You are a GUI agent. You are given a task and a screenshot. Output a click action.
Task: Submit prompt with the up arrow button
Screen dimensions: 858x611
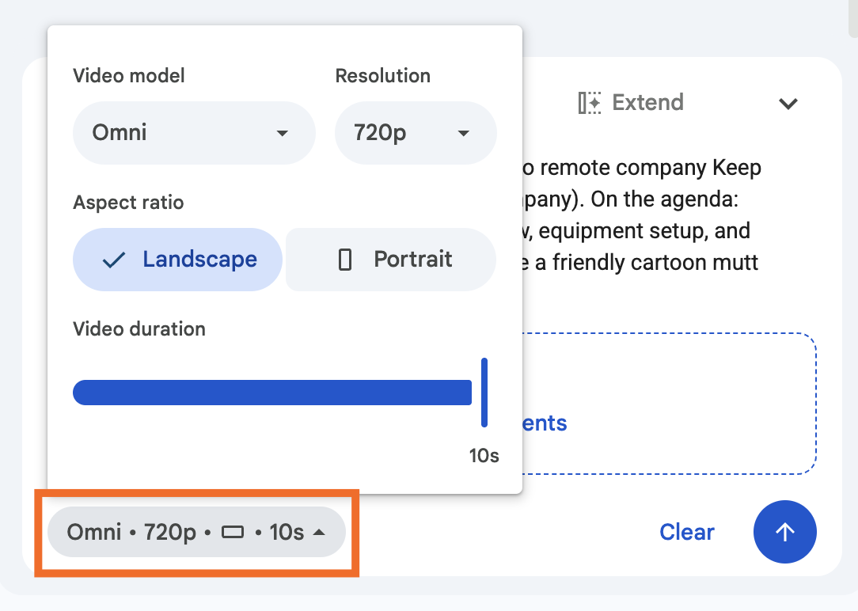click(784, 532)
